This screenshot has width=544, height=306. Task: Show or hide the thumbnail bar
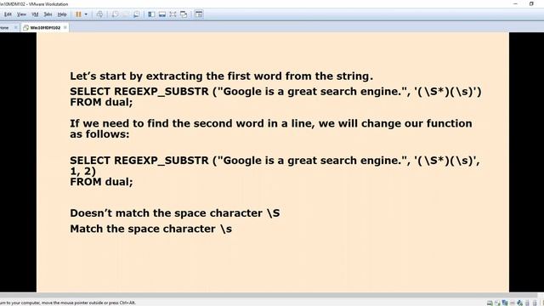pos(162,14)
